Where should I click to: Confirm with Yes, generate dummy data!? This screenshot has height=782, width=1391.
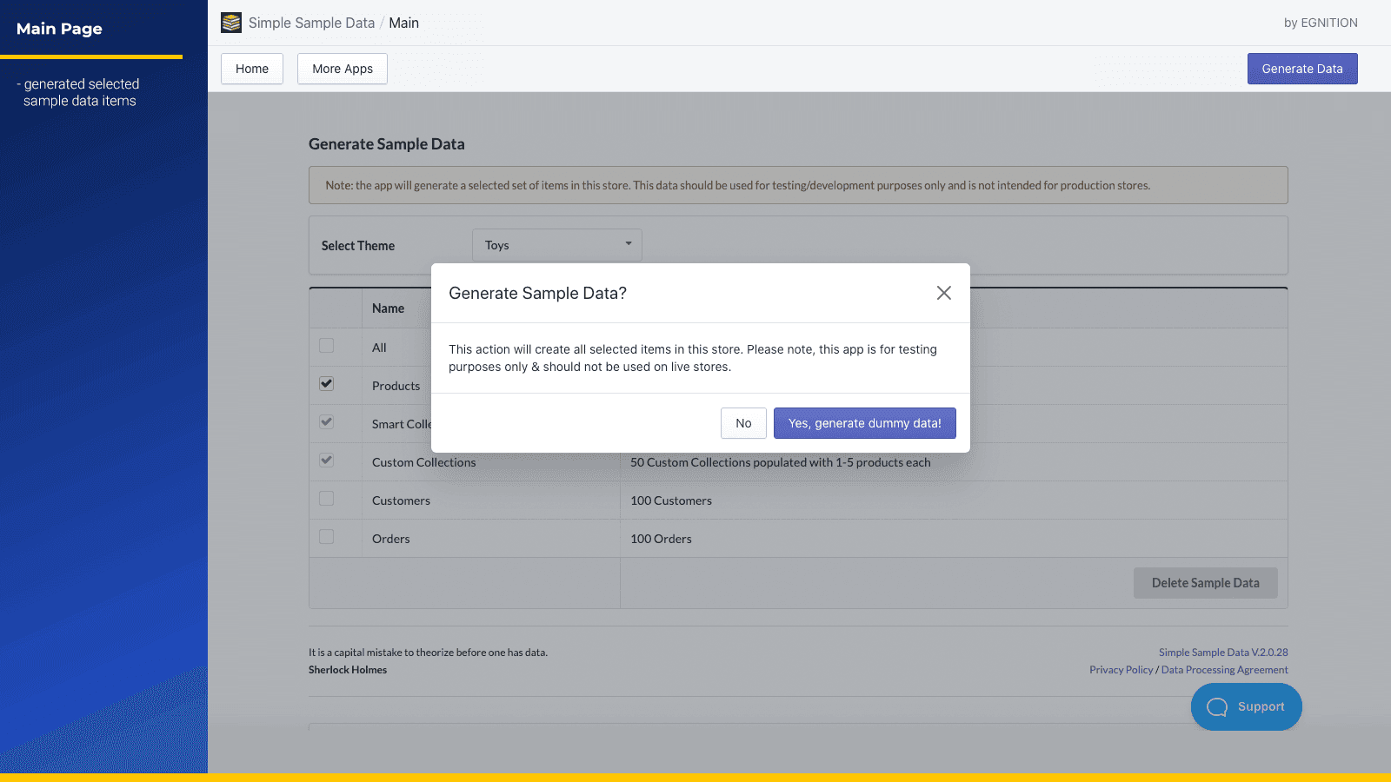pos(864,423)
